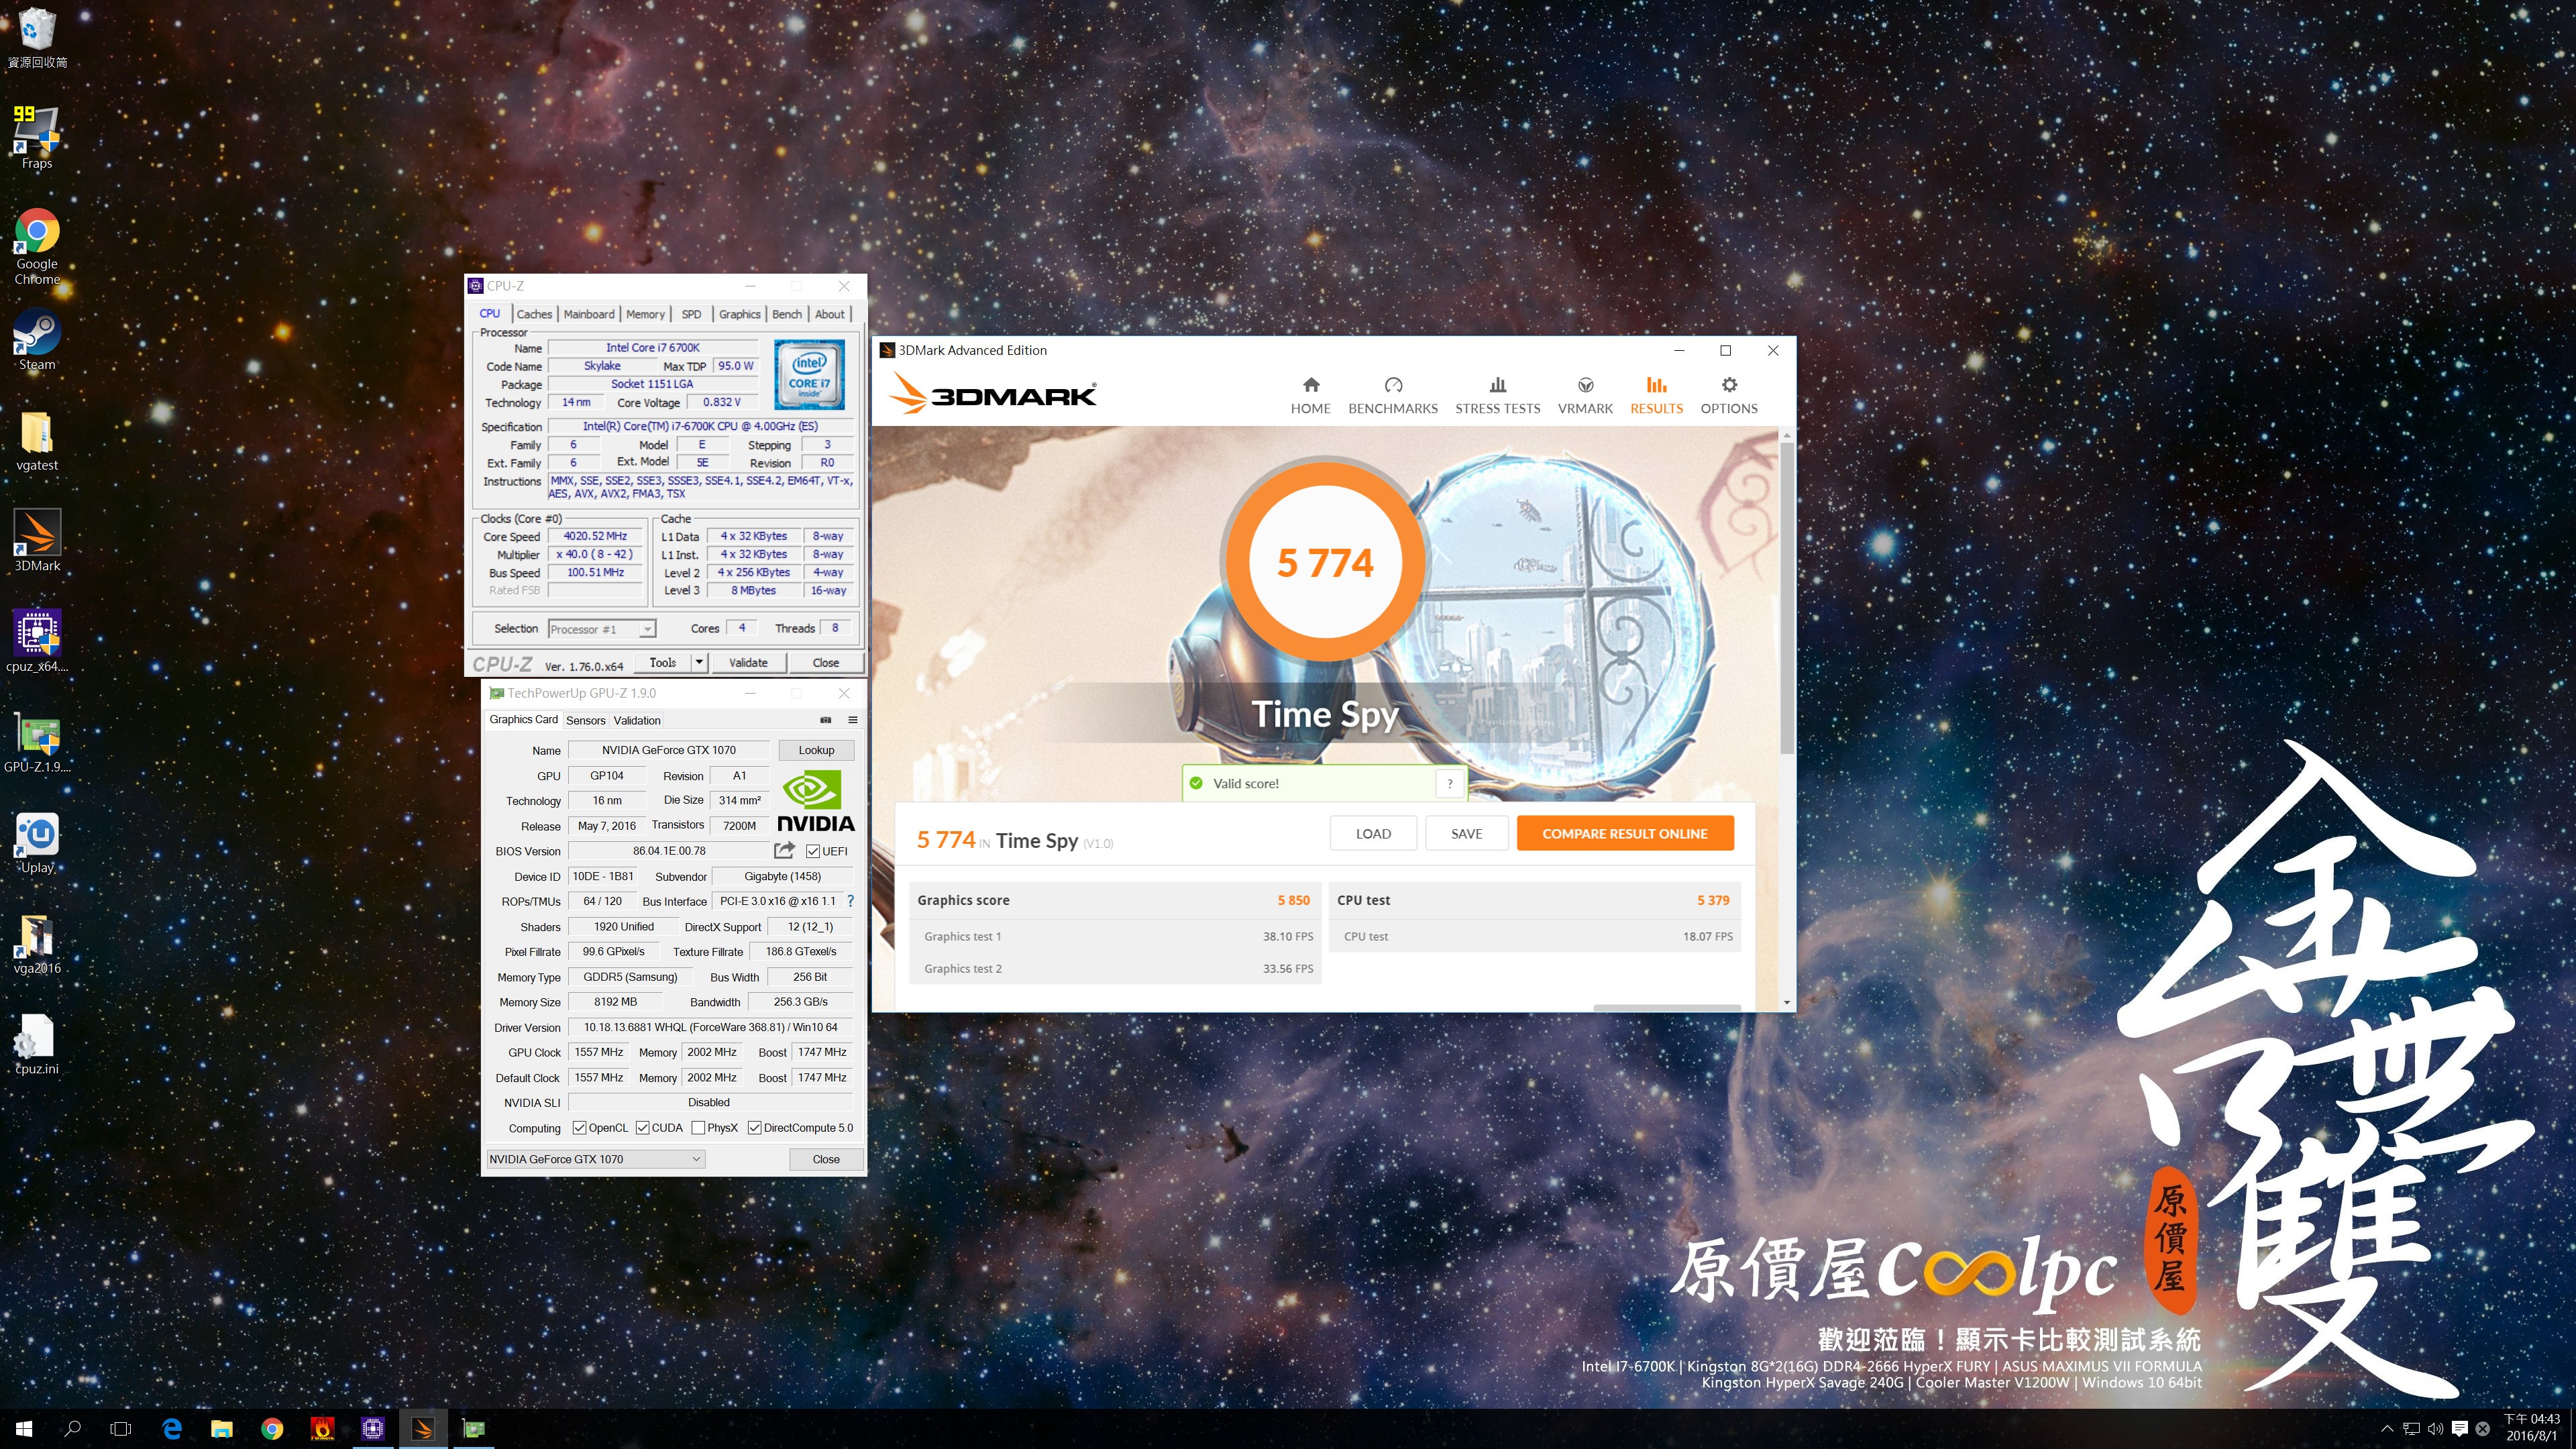Open GPU selection dropdown NVIDIA GeForce GTX 1070
This screenshot has height=1449, width=2576.
(595, 1159)
